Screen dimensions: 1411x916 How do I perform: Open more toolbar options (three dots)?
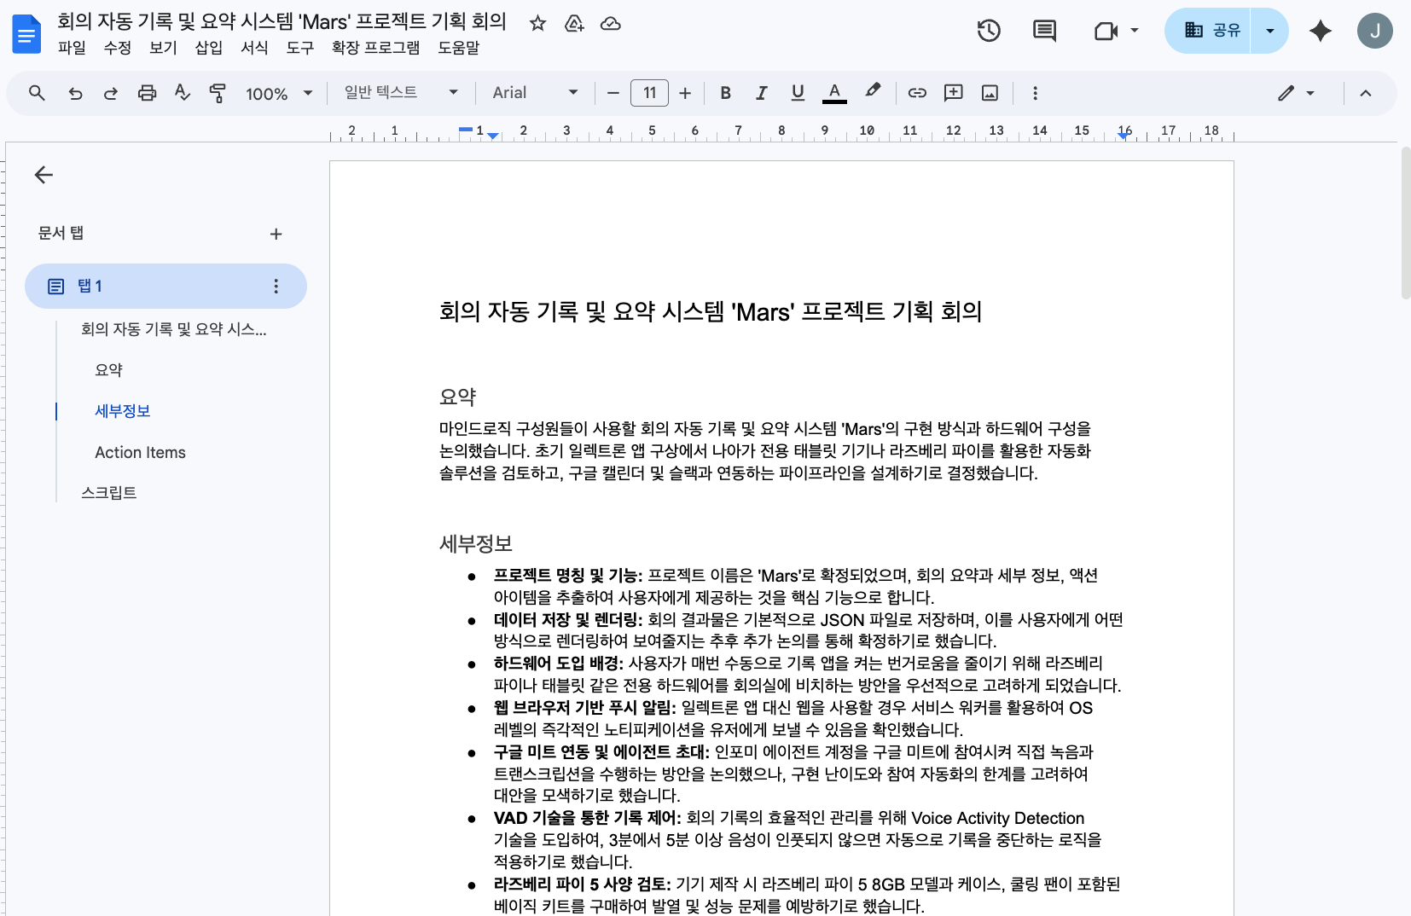(1035, 93)
